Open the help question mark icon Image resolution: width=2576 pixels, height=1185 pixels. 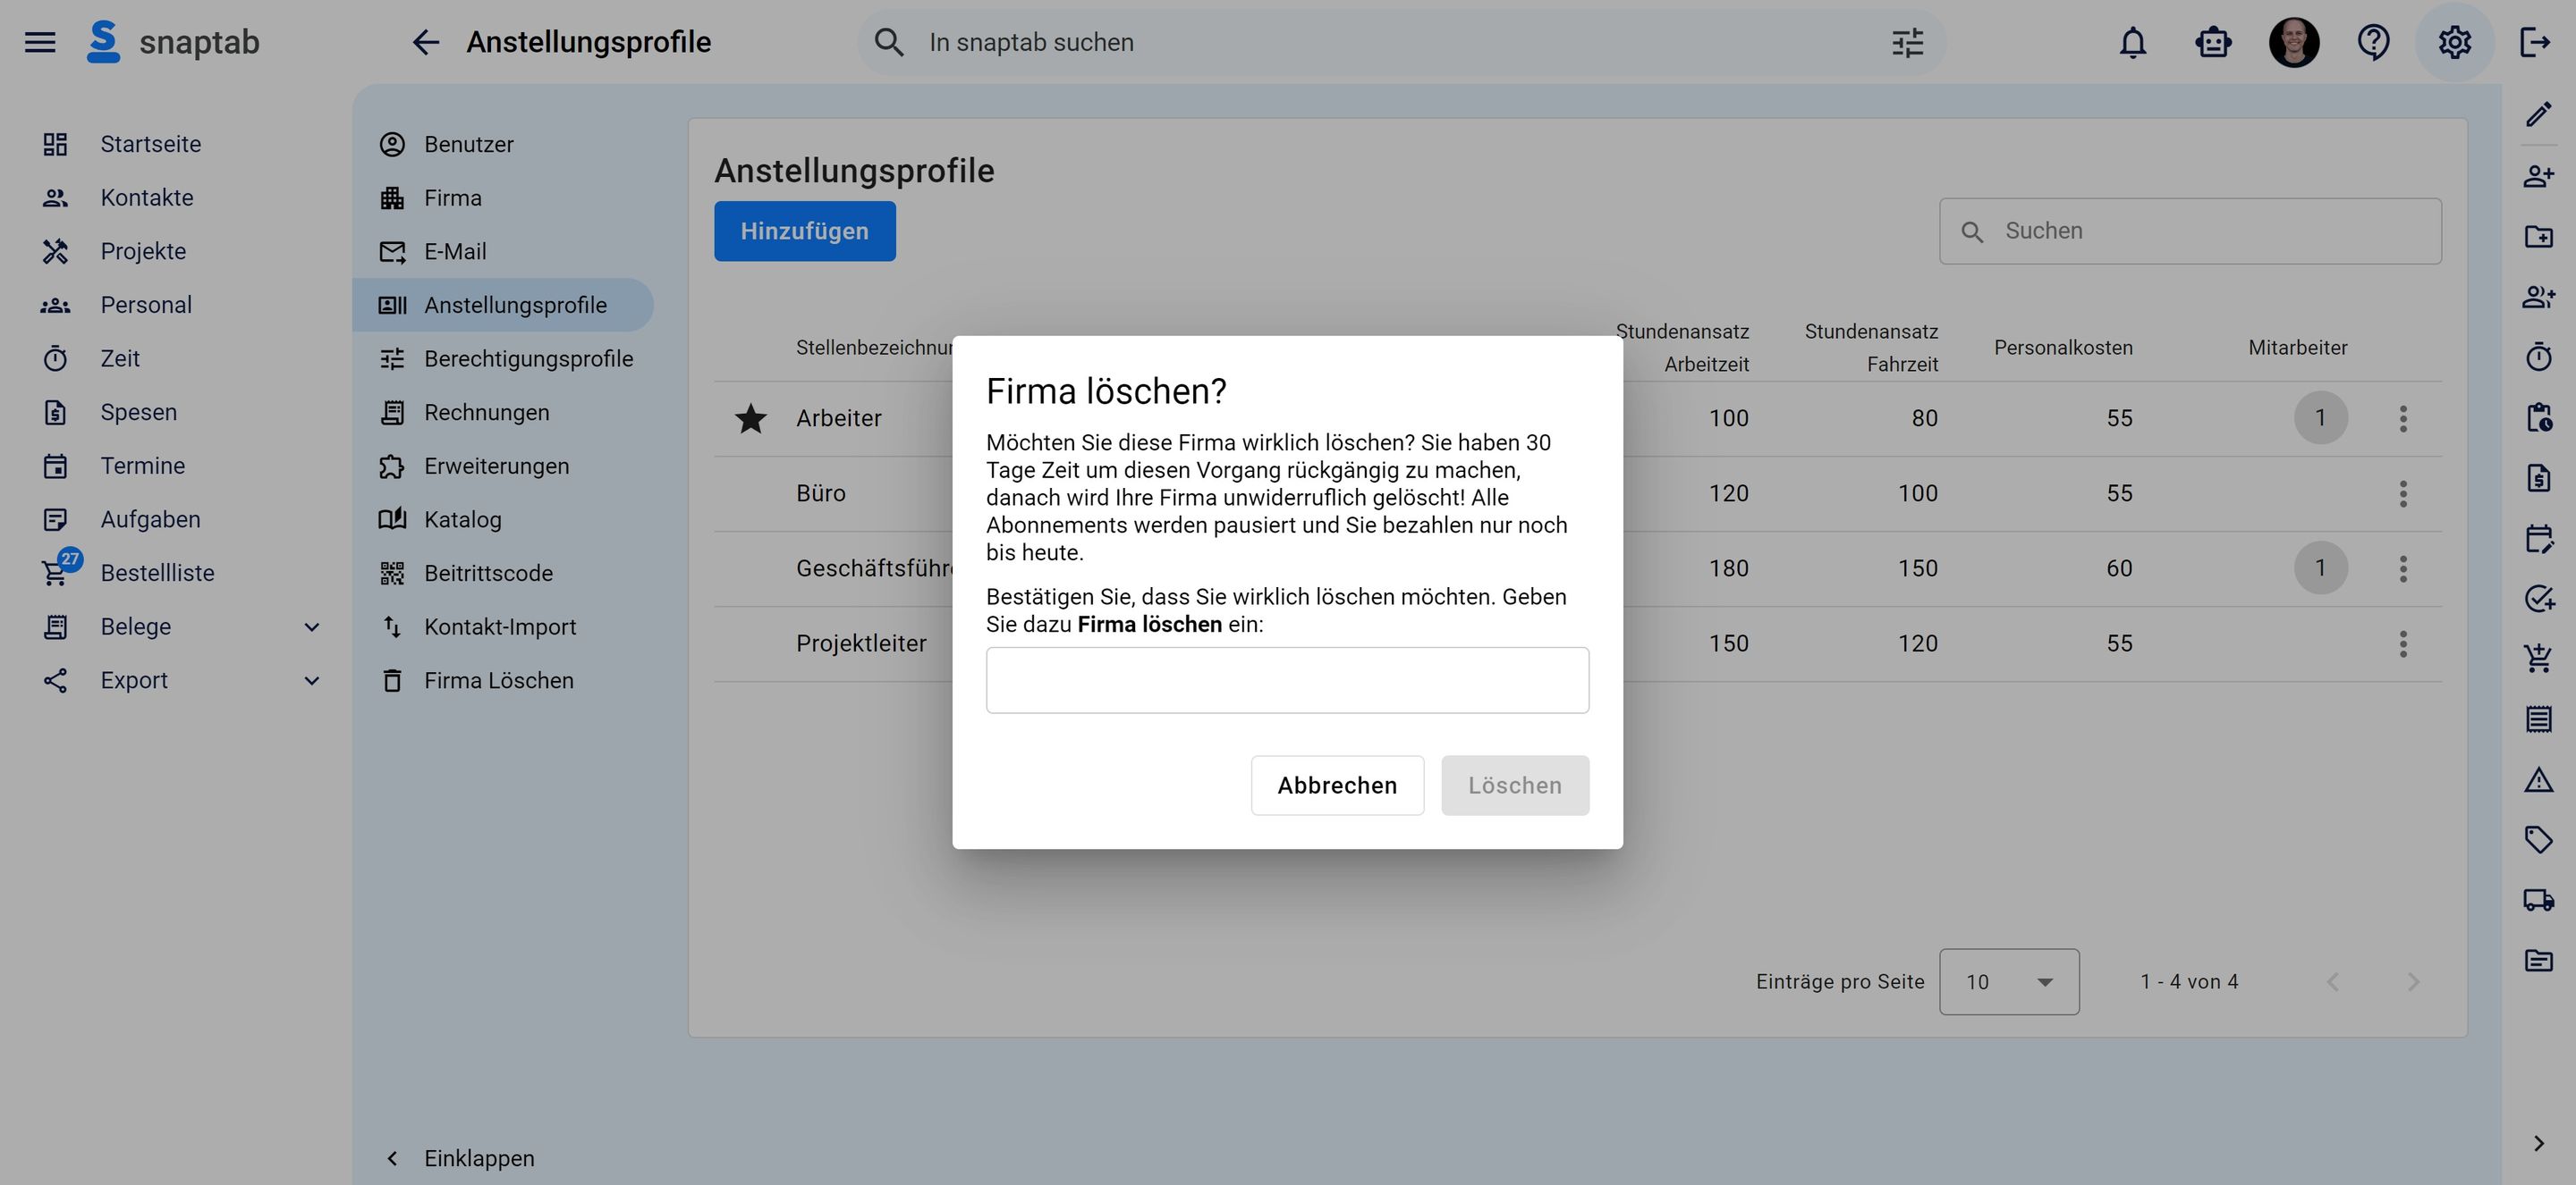(x=2374, y=42)
